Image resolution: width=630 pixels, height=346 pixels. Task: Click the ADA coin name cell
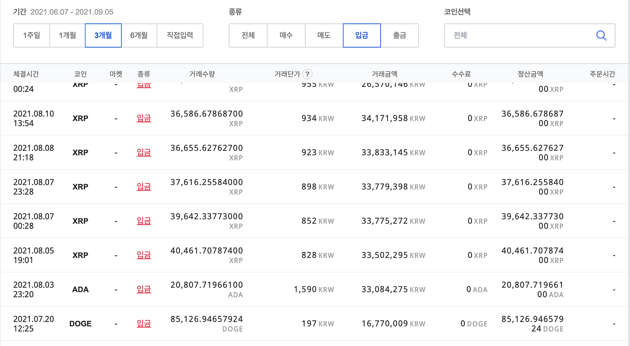[x=81, y=289]
